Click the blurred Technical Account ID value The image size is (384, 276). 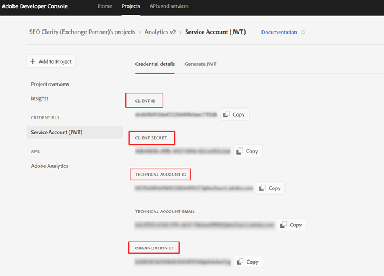tap(194, 188)
